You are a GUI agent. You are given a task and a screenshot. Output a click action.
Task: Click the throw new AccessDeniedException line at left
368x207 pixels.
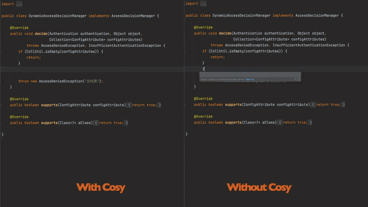(x=60, y=81)
